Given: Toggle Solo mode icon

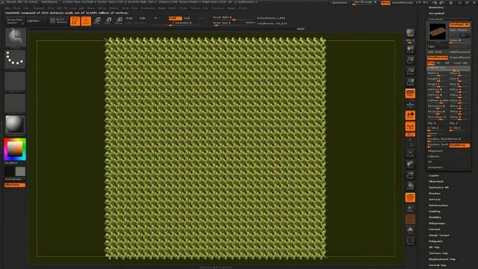Looking at the screenshot, I should (x=410, y=230).
